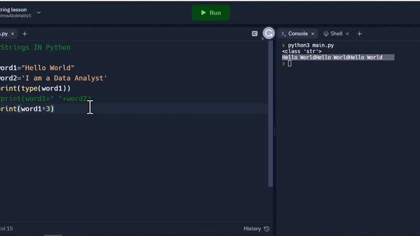Click console output <class 'str'>
The image size is (420, 236).
tap(302, 51)
